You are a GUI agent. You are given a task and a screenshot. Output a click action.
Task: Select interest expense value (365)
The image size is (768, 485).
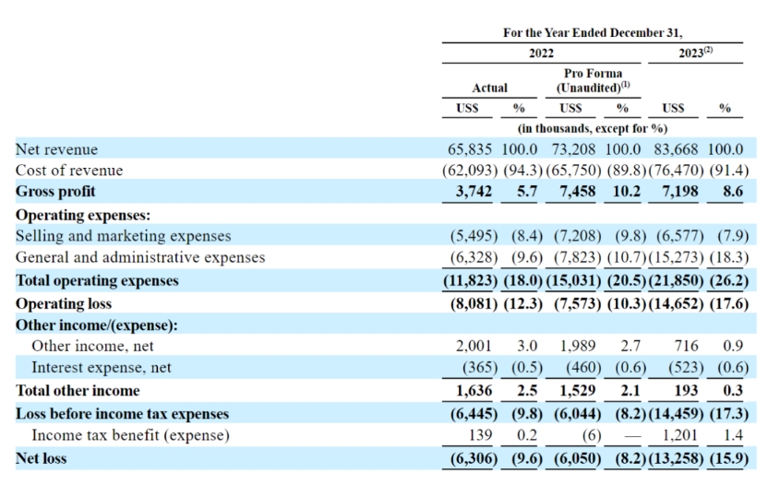(x=480, y=368)
